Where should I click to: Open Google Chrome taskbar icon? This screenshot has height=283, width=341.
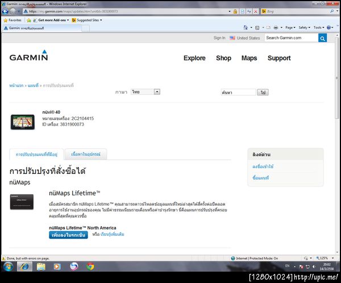click(x=90, y=267)
